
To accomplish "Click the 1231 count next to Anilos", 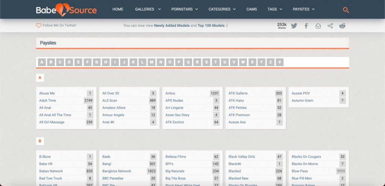I will pos(215,93).
